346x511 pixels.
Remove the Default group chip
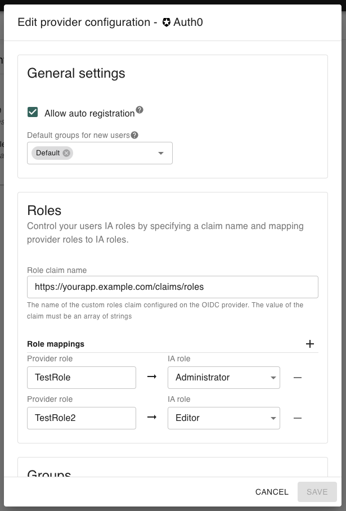(x=66, y=153)
